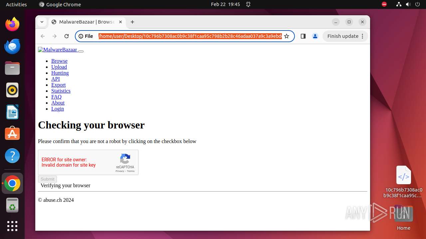Open the MalwareBazaar logo link
Image resolution: width=426 pixels, height=239 pixels.
(58, 50)
